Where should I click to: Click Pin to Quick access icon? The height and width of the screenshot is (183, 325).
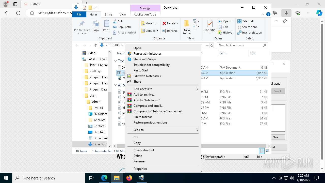tap(82, 27)
